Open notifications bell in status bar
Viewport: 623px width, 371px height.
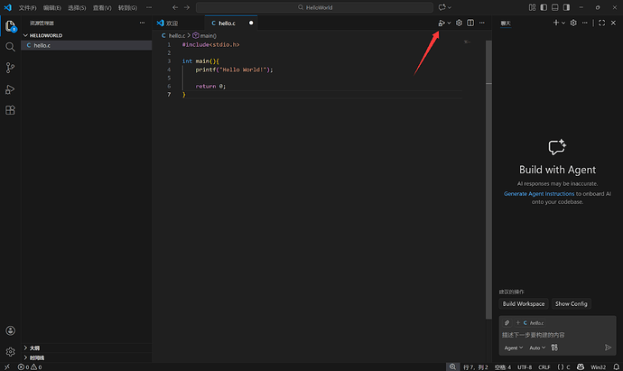[x=617, y=367]
